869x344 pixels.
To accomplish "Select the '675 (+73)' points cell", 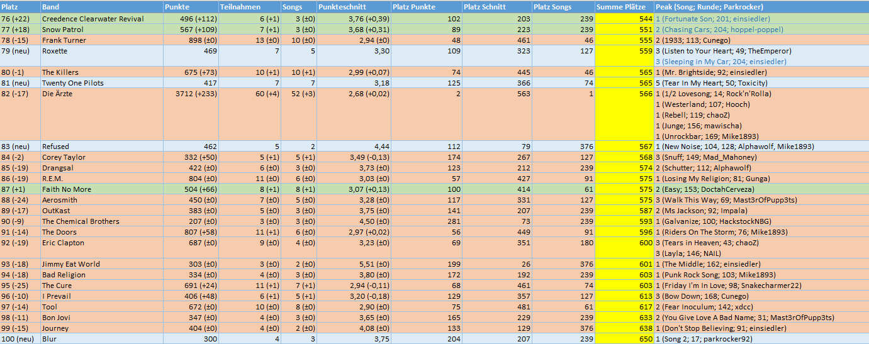I will point(190,72).
